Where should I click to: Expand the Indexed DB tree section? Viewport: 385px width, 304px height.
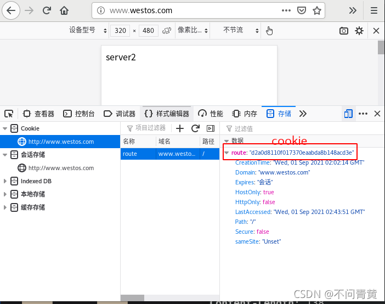point(5,181)
